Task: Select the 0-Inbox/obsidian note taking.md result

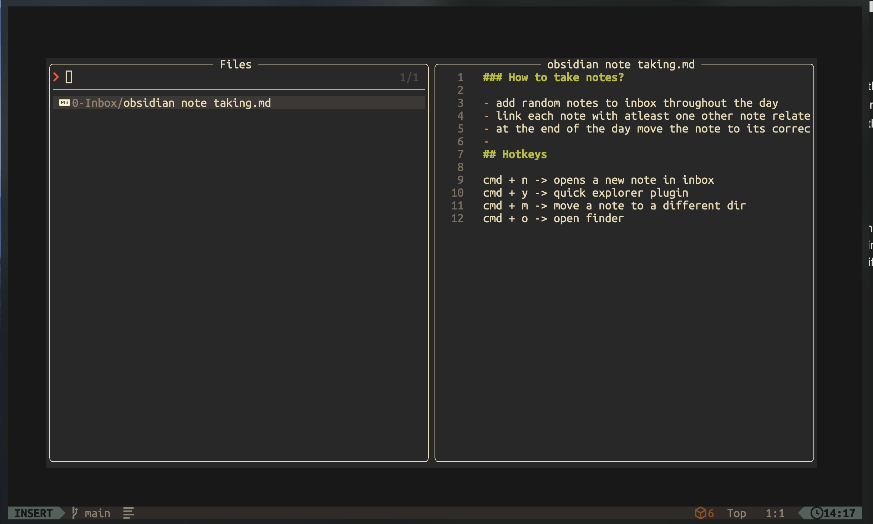Action: click(x=239, y=103)
